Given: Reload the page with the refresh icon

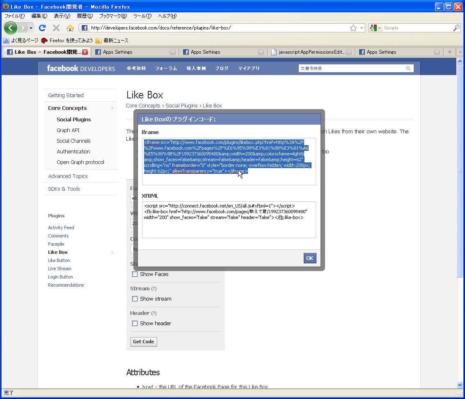Looking at the screenshot, I should tap(42, 28).
